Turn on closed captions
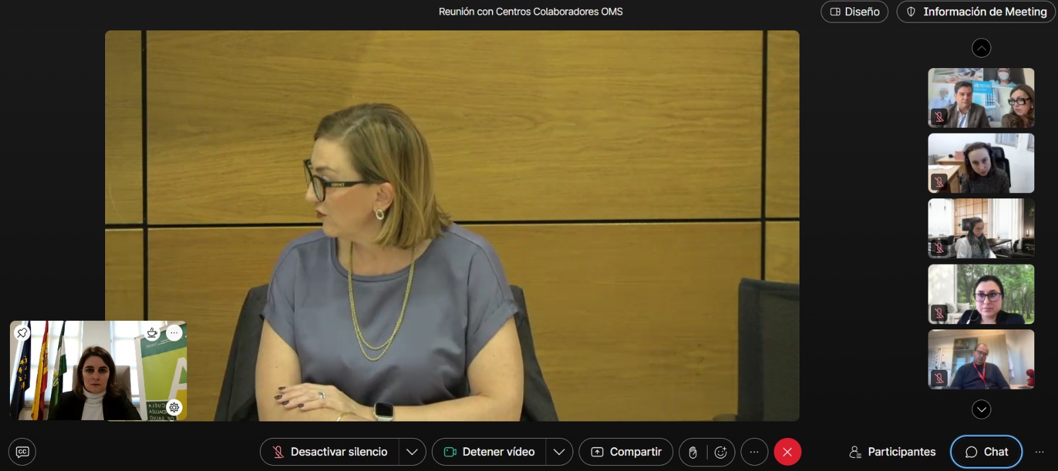1058x471 pixels. click(22, 452)
